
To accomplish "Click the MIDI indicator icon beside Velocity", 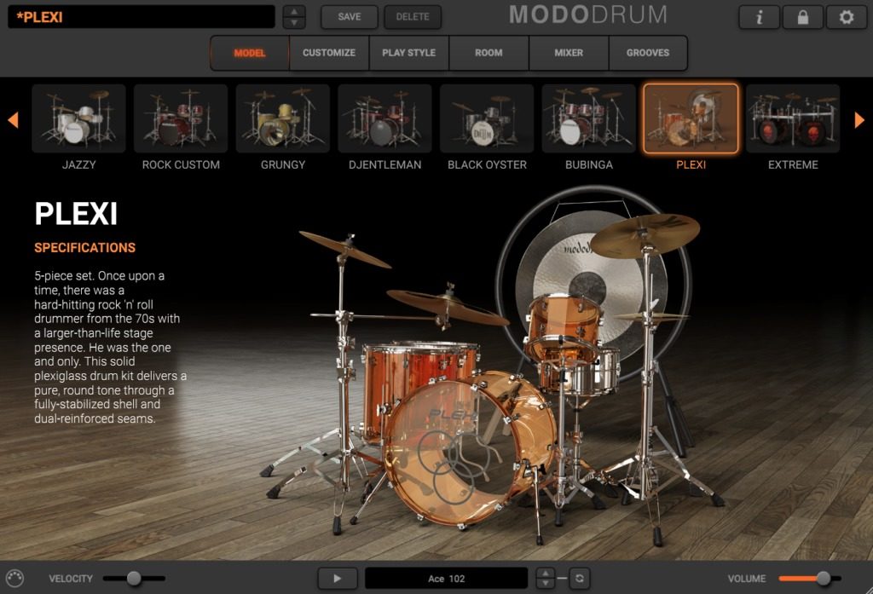I will tap(15, 579).
